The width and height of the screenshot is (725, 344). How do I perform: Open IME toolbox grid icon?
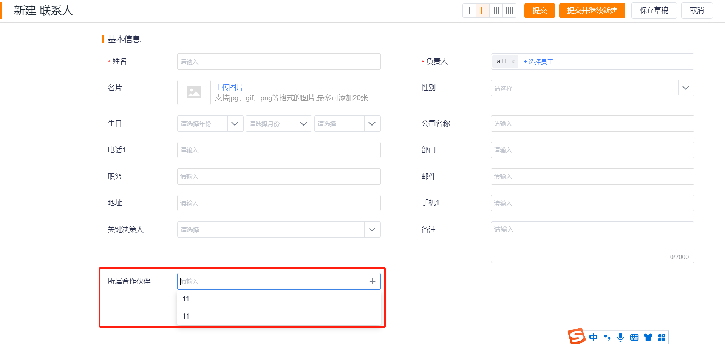pos(662,337)
